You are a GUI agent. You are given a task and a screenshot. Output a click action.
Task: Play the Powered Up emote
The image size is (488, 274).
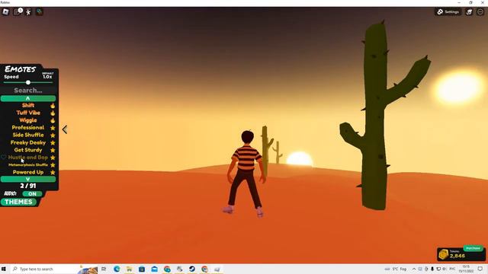(28, 173)
